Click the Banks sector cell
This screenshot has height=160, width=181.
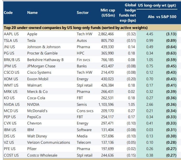pyautogui.click(x=82, y=66)
